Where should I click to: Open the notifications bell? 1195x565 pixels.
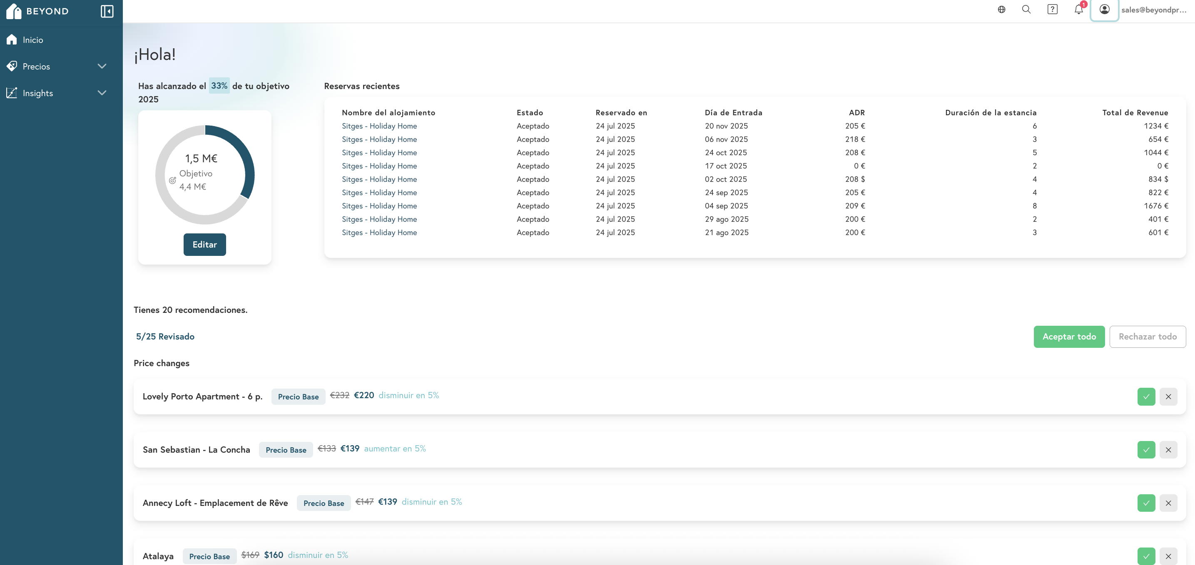pyautogui.click(x=1078, y=9)
